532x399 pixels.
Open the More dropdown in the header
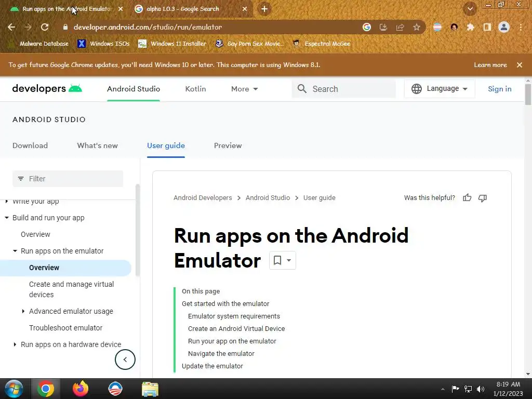click(x=244, y=89)
